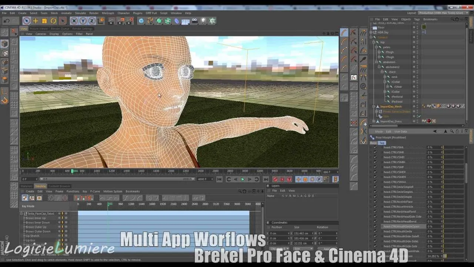The width and height of the screenshot is (474, 267).
Task: Open the viewport Display menu
Action: click(x=54, y=34)
